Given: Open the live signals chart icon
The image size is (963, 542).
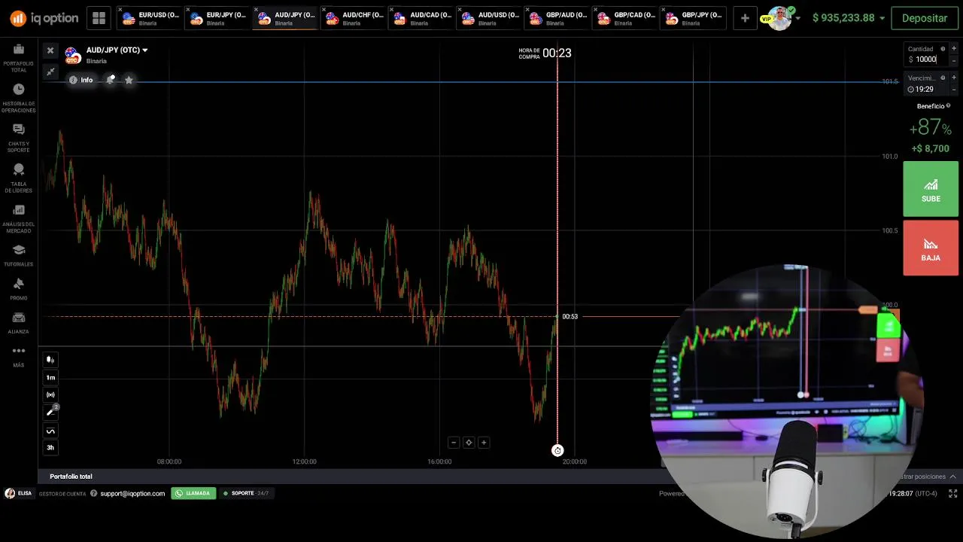Looking at the screenshot, I should (x=50, y=394).
